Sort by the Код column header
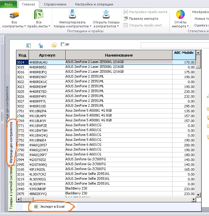The width and height of the screenshot is (209, 216). [x=23, y=55]
